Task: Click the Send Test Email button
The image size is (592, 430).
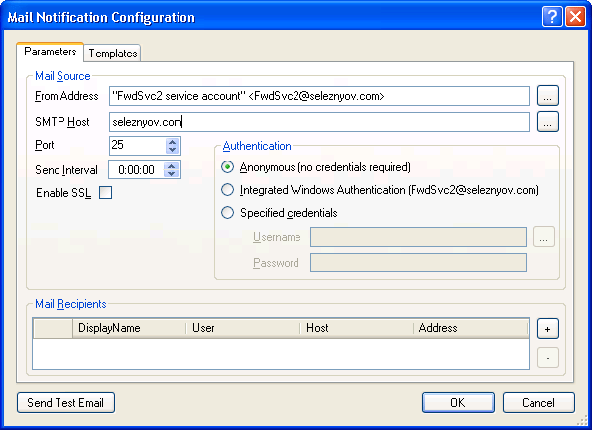Action: pos(65,403)
